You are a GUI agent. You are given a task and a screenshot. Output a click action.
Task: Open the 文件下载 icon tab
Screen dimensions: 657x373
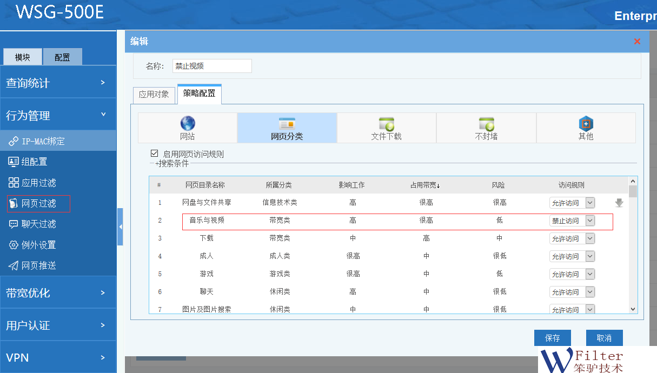(x=386, y=123)
